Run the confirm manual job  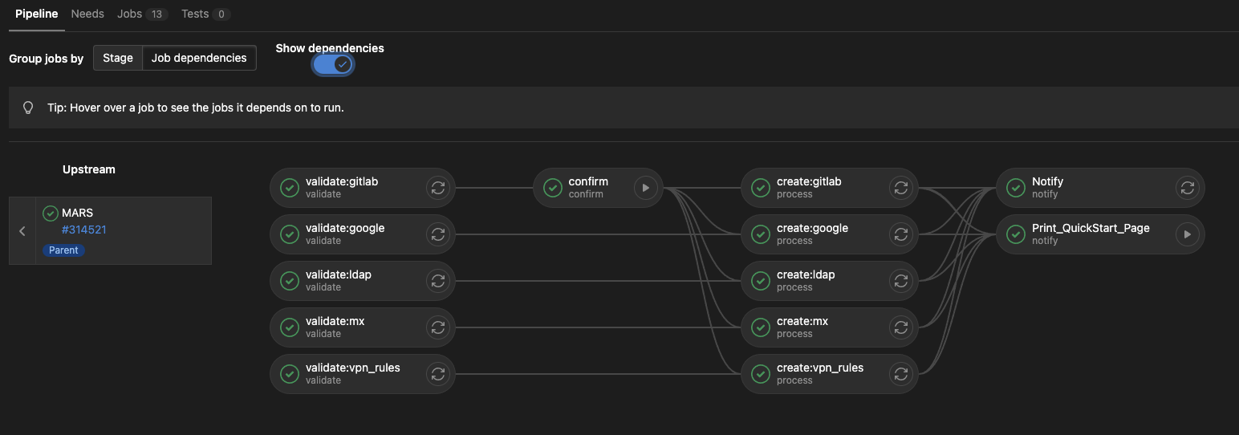(x=645, y=188)
